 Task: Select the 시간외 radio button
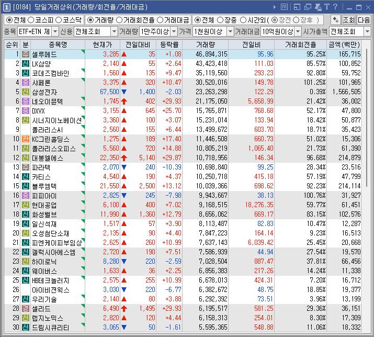(x=243, y=20)
